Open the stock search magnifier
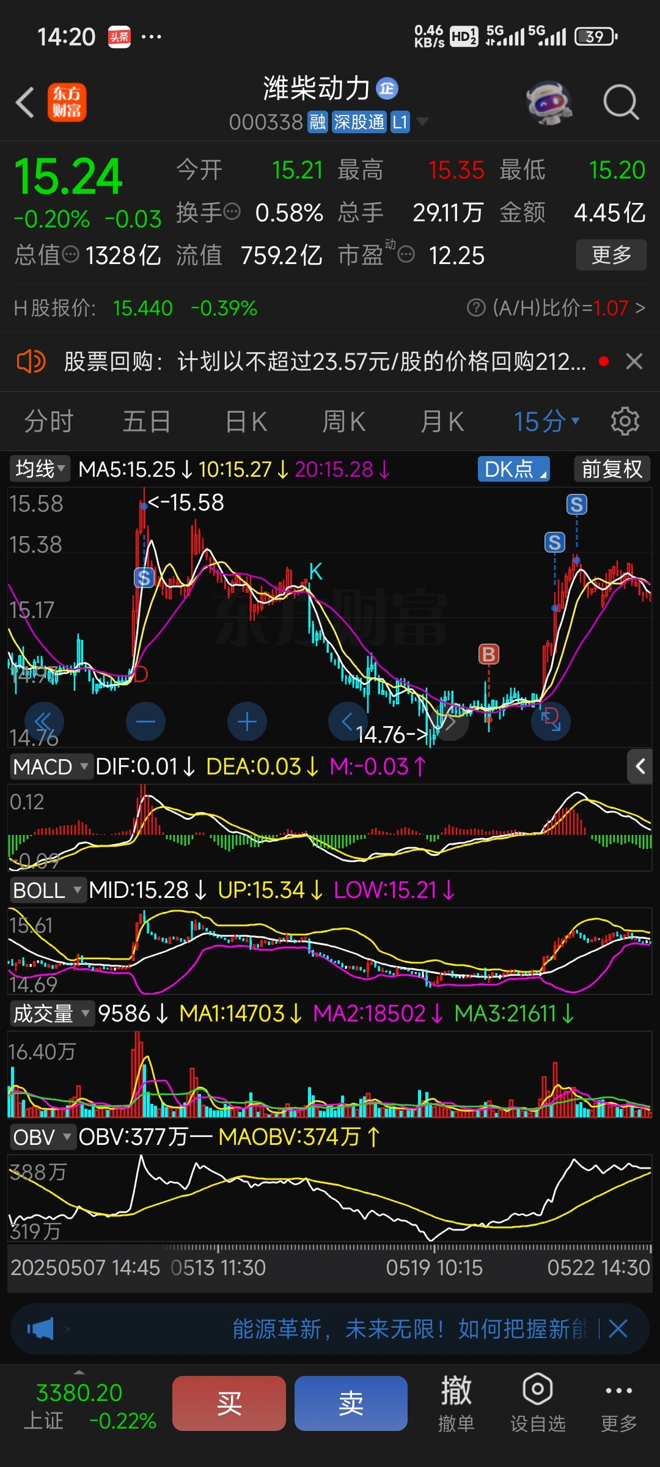The image size is (660, 1467). [x=621, y=102]
